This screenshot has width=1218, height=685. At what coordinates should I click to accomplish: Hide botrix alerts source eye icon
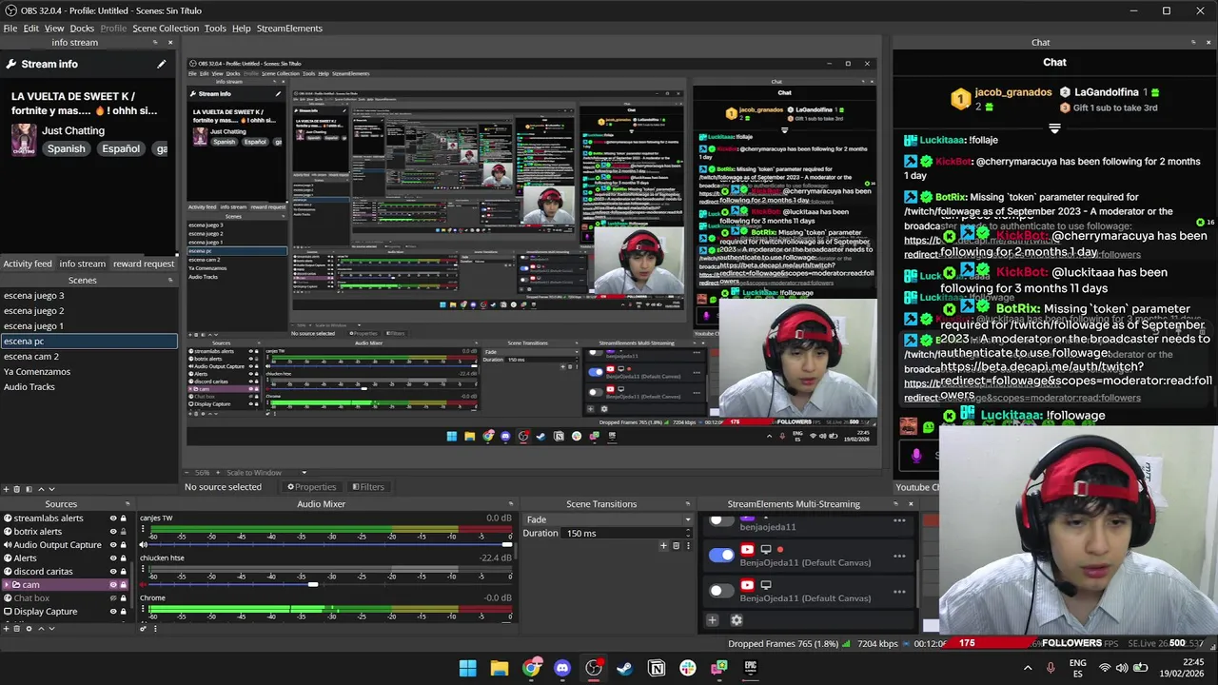112,532
